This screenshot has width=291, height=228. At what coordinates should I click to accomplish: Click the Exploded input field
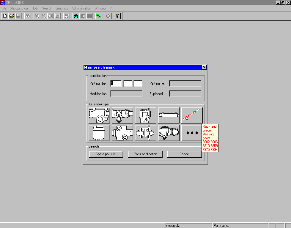click(185, 94)
